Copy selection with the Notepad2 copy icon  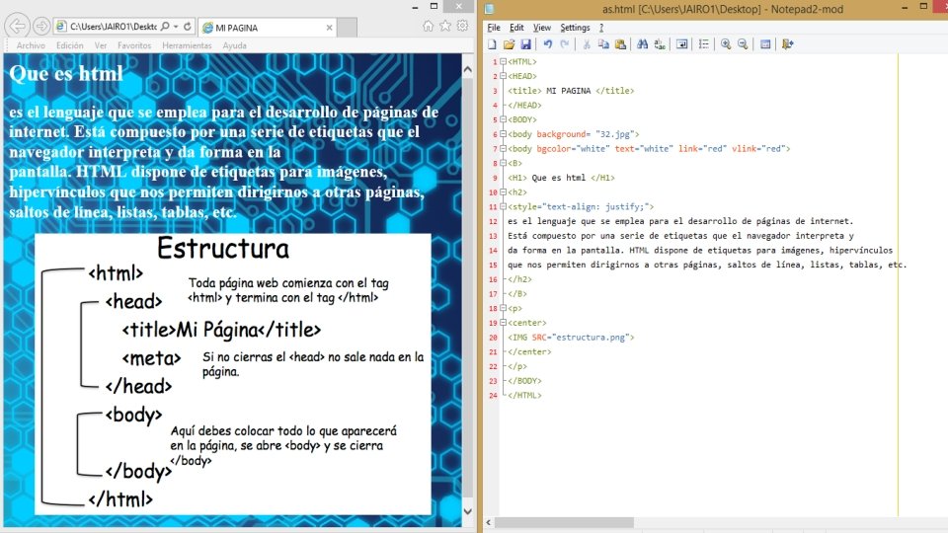(x=603, y=44)
